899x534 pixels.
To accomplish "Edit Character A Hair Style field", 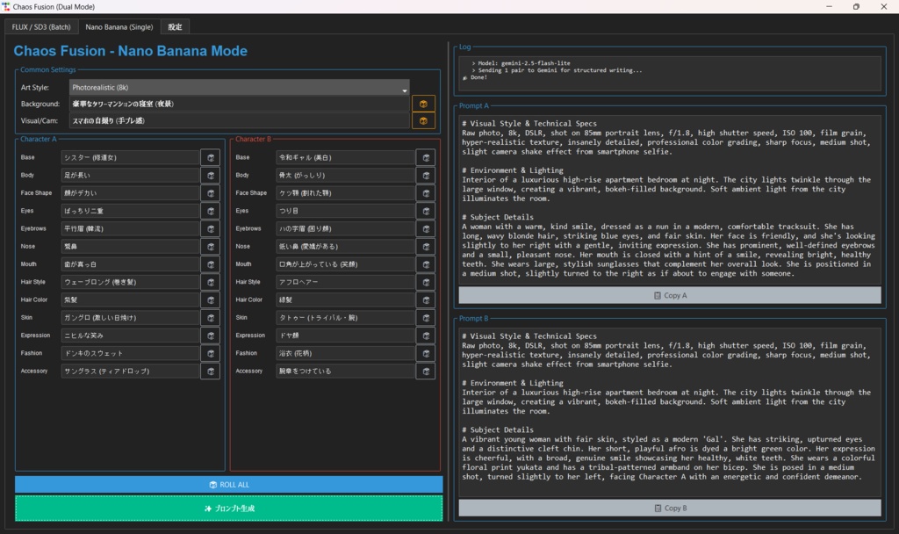I will (130, 282).
